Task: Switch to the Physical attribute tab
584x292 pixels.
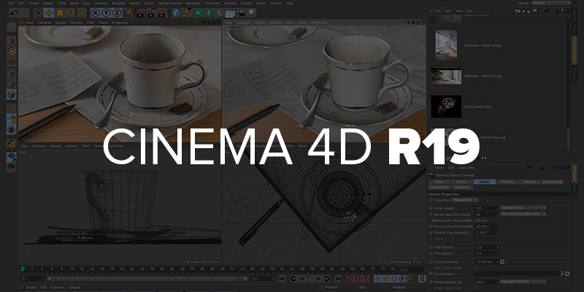Action: (507, 182)
